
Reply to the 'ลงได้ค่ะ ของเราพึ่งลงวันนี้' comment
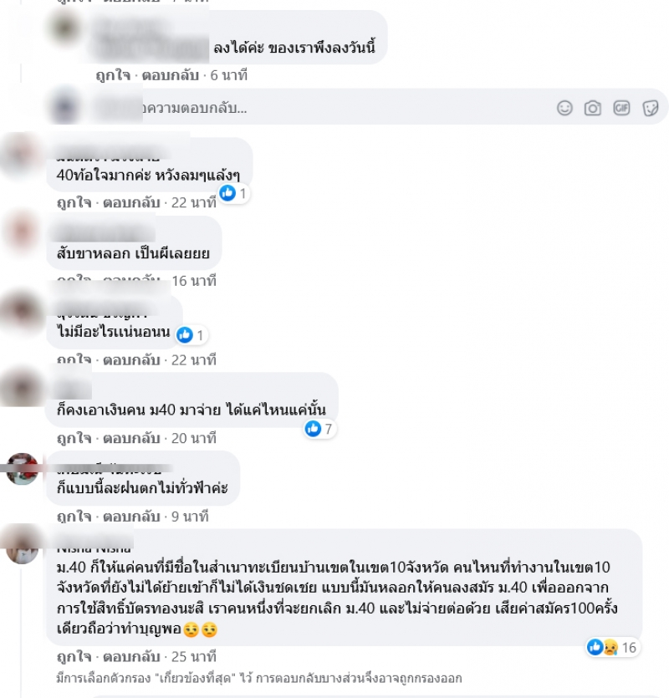pyautogui.click(x=170, y=75)
